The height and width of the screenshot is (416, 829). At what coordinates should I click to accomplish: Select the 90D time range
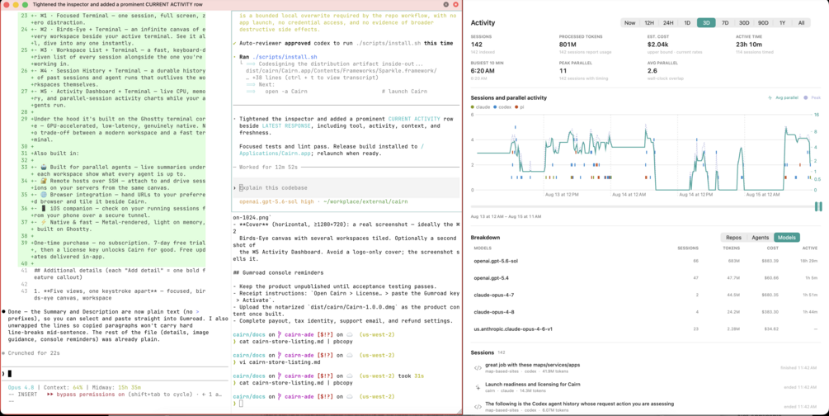point(764,23)
